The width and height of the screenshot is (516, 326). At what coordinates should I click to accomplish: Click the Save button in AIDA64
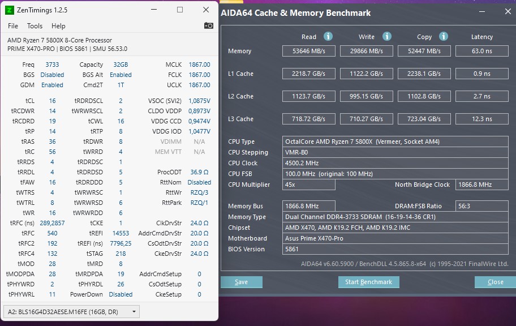coord(241,282)
